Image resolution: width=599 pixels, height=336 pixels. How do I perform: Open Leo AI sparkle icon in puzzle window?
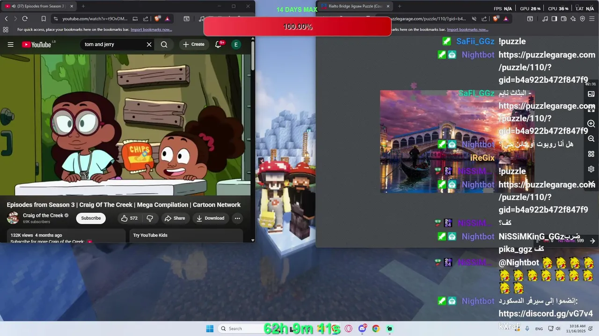(x=573, y=19)
